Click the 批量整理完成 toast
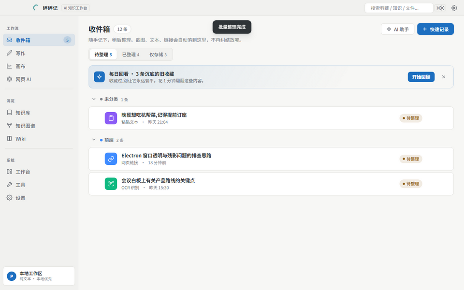Image resolution: width=464 pixels, height=290 pixels. [232, 27]
